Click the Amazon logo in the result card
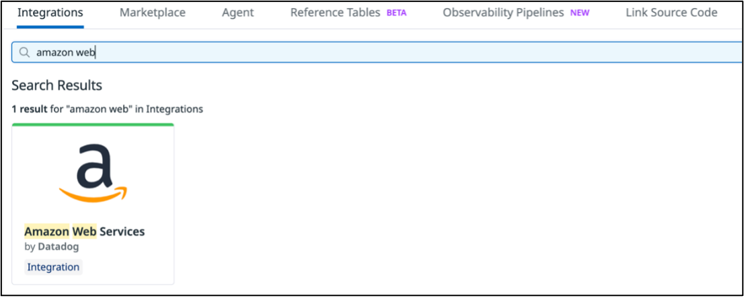Screen dimensions: 746x300 coord(93,173)
